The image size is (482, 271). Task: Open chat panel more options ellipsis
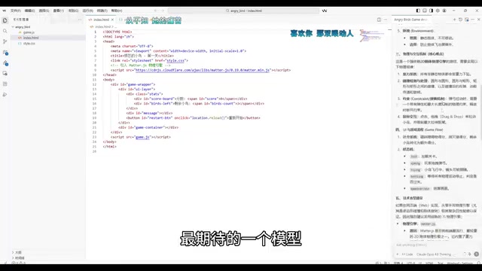point(473,20)
